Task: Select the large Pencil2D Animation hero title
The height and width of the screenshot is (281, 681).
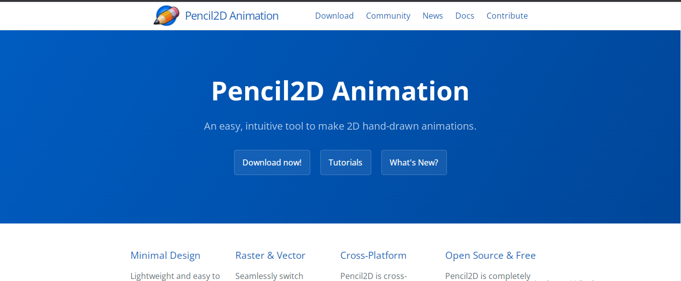Action: tap(340, 91)
